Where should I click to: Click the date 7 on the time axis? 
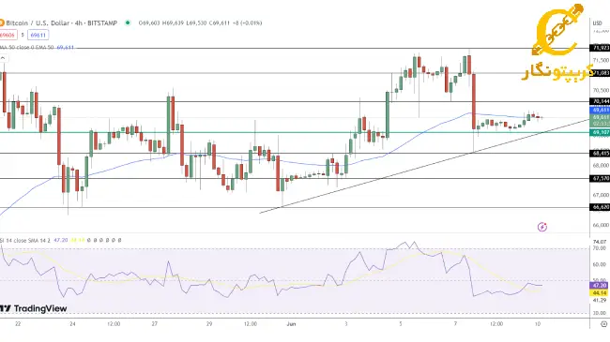455,324
